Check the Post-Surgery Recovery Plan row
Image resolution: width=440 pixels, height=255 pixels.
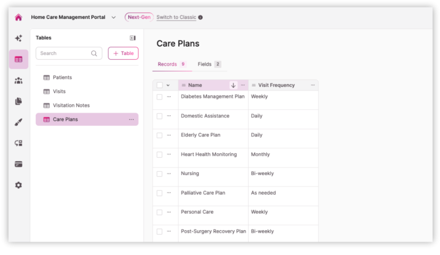click(159, 232)
